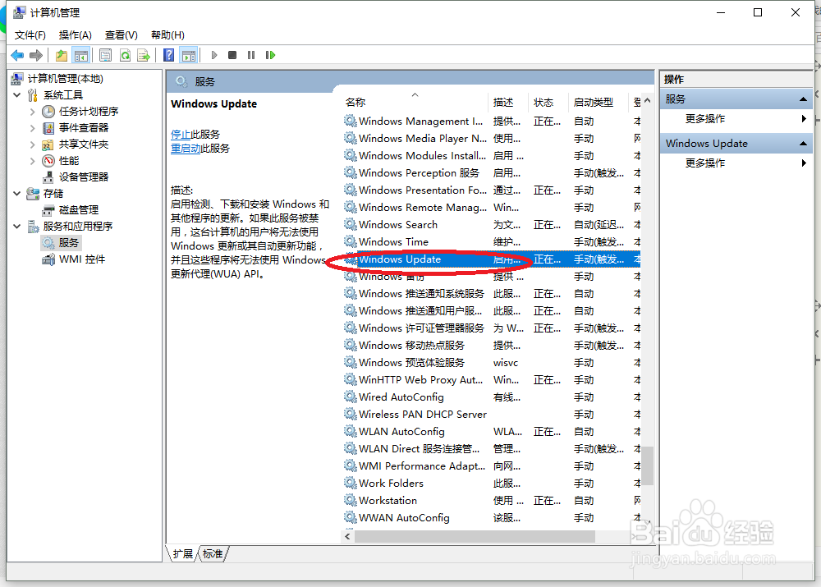The image size is (821, 587).
Task: Switch to the 扩展 tab
Action: (183, 554)
